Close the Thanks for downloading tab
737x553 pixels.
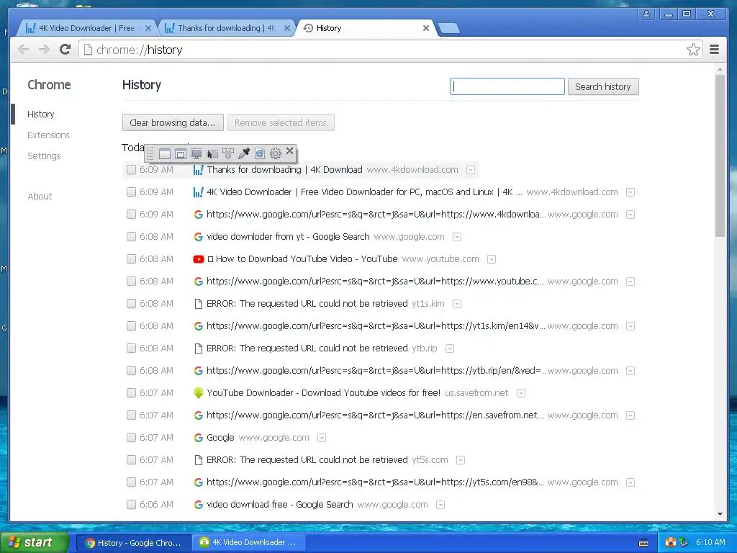pos(287,28)
